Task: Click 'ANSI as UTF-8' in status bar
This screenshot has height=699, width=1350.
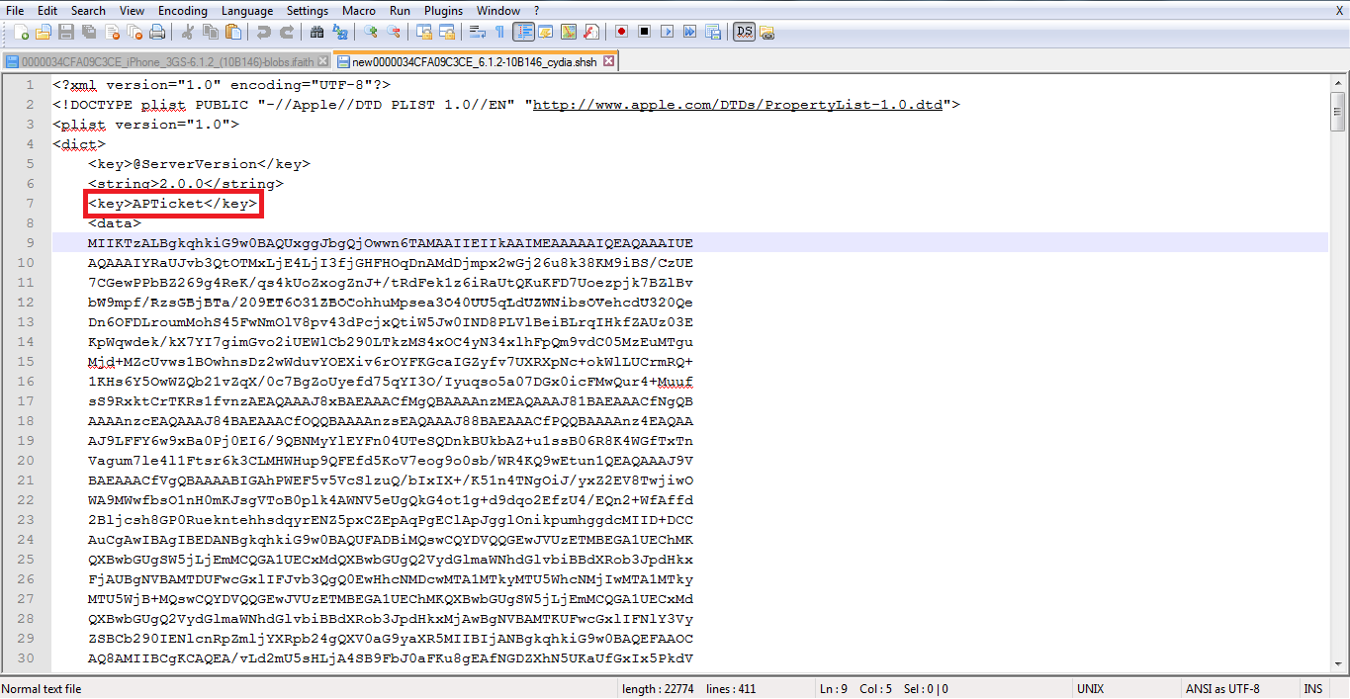Action: pos(1222,689)
